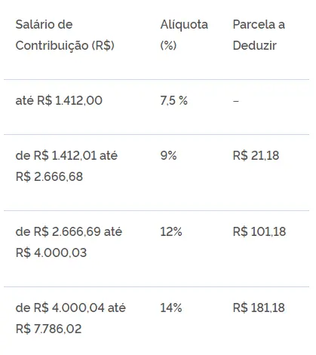Select the 'de R$ 1.412,01 até' text
This screenshot has height=355, width=316.
tap(66, 155)
